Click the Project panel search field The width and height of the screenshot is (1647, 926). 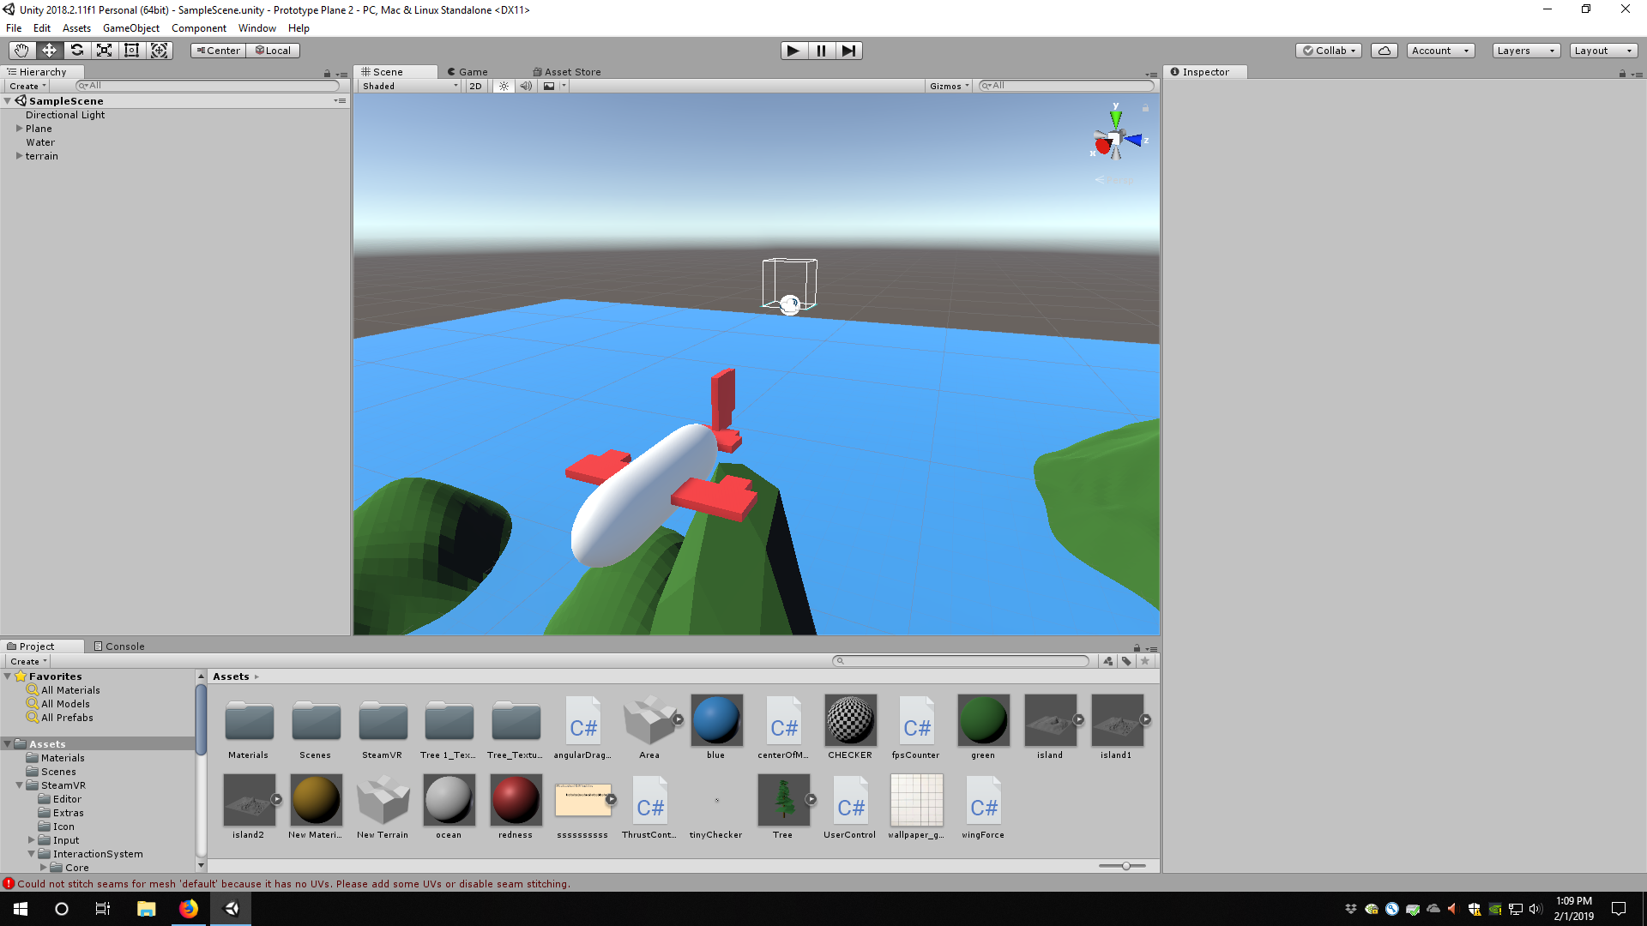point(961,661)
